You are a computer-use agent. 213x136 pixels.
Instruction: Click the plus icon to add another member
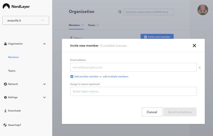point(72,76)
